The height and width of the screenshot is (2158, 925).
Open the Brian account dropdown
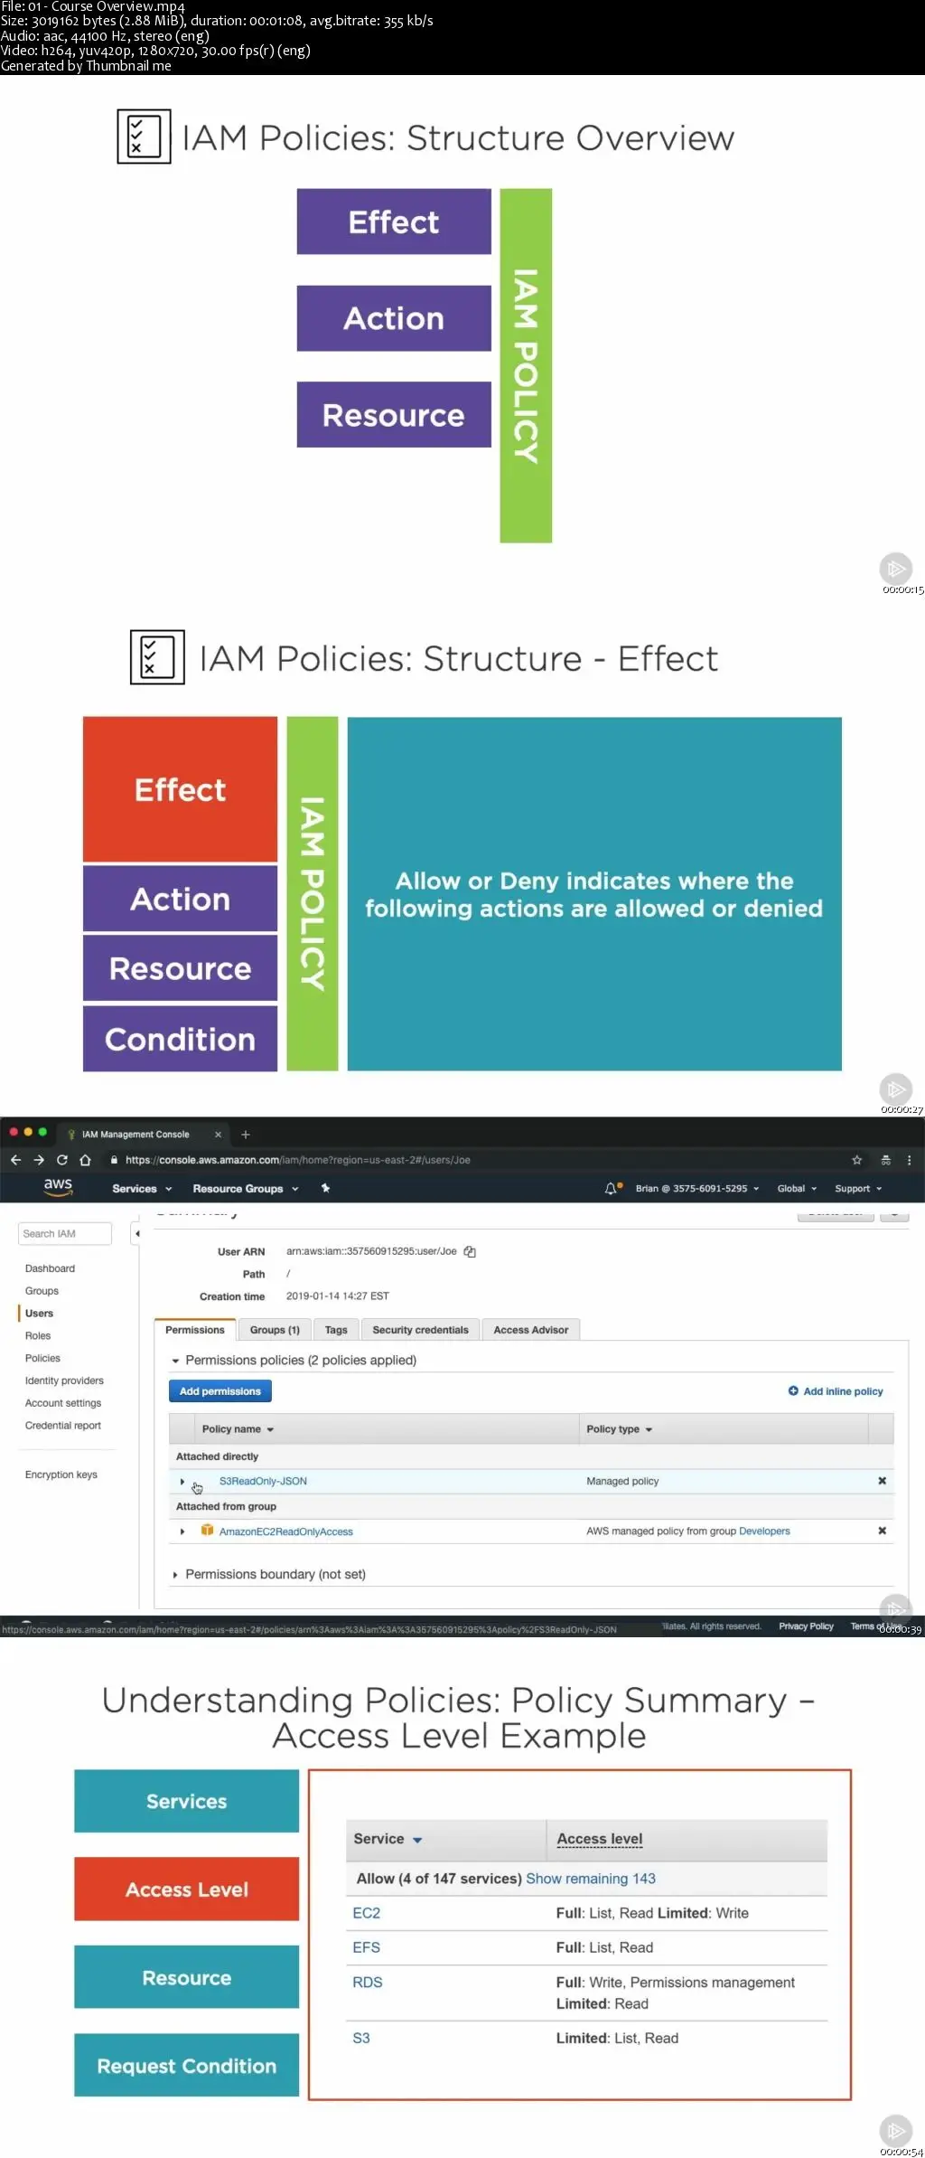pyautogui.click(x=697, y=1188)
